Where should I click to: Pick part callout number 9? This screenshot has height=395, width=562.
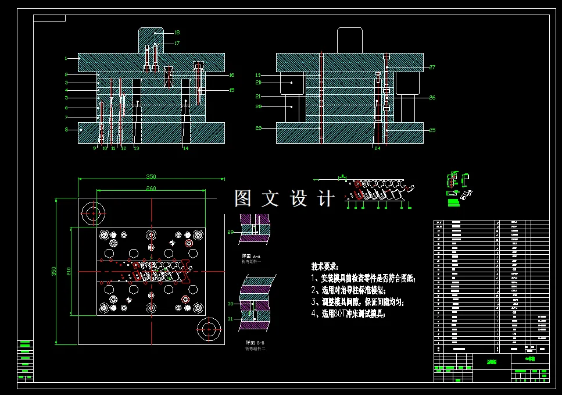point(94,148)
